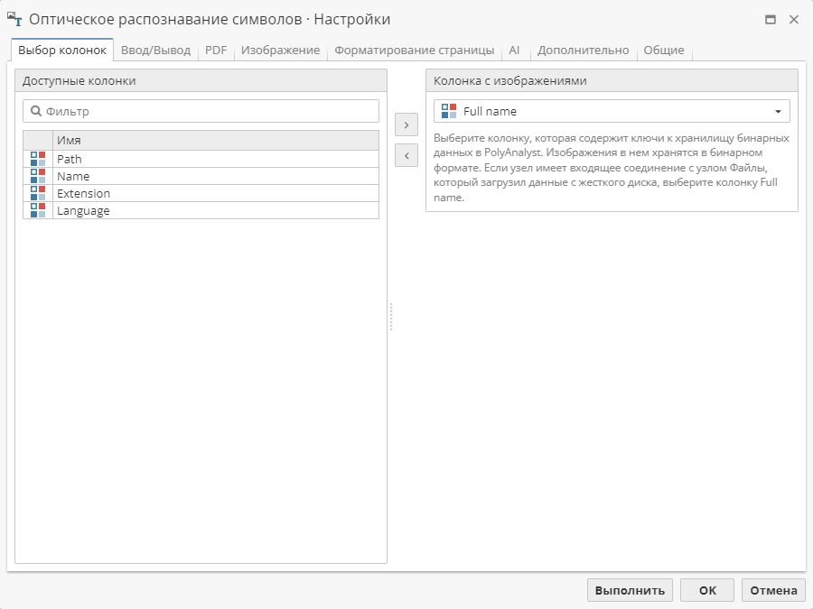813x609 pixels.
Task: Click the search icon in the Фильтр field
Action: tap(34, 110)
